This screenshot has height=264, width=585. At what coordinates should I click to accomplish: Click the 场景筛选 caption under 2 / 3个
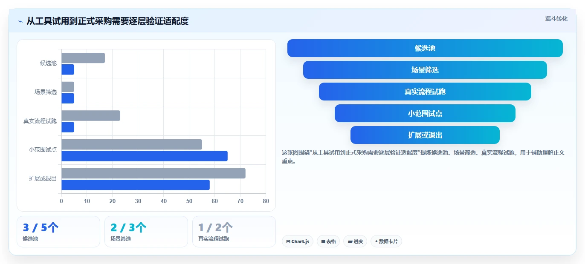[x=121, y=239]
